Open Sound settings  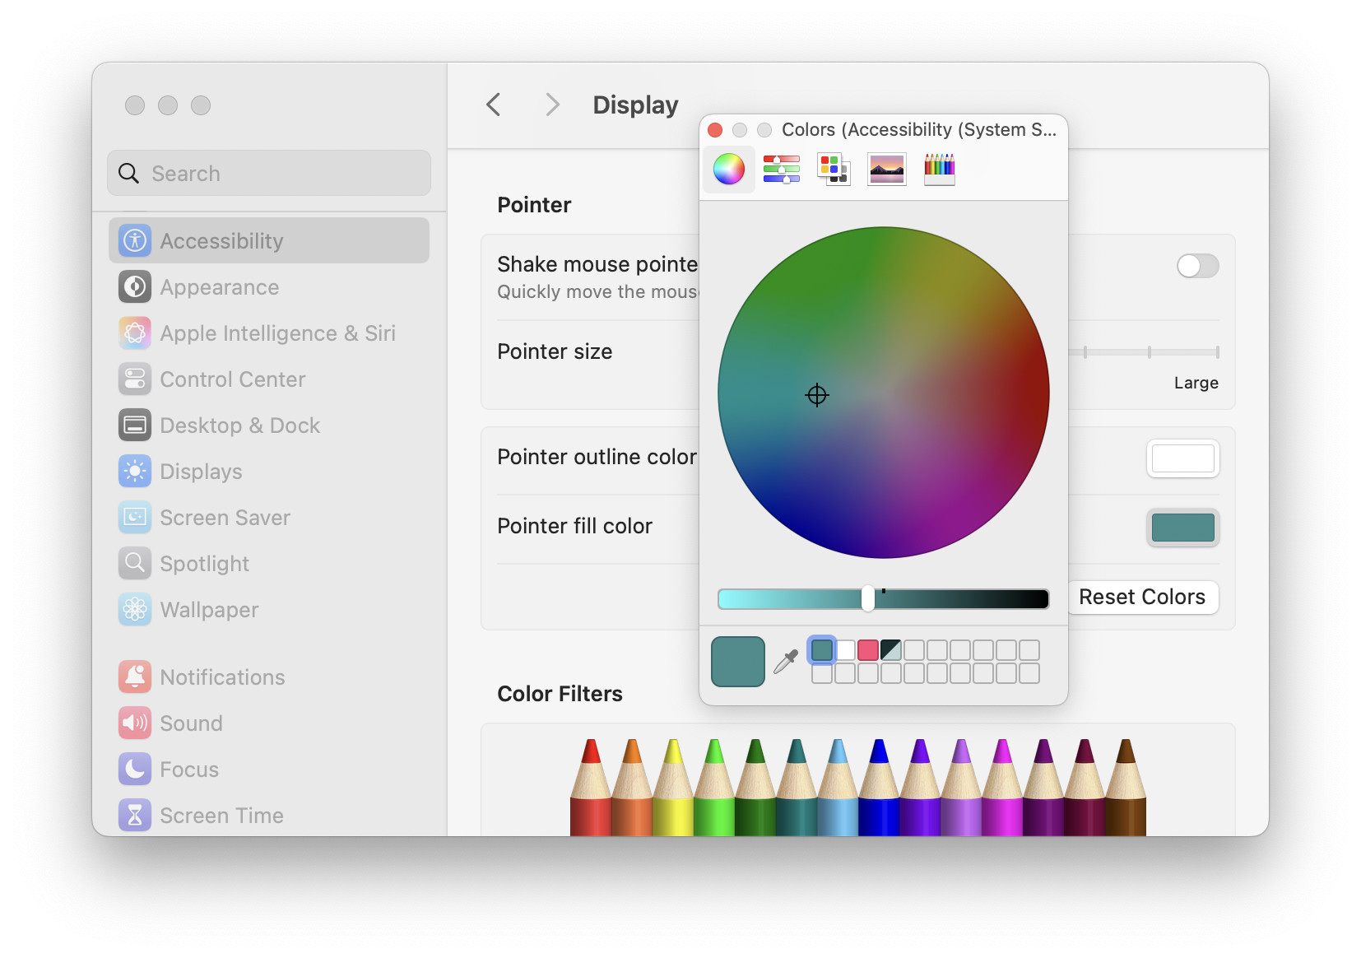click(268, 723)
